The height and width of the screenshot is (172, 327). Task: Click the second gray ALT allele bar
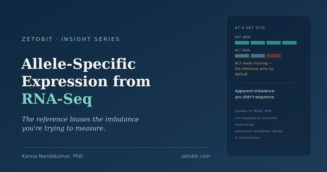click(258, 56)
